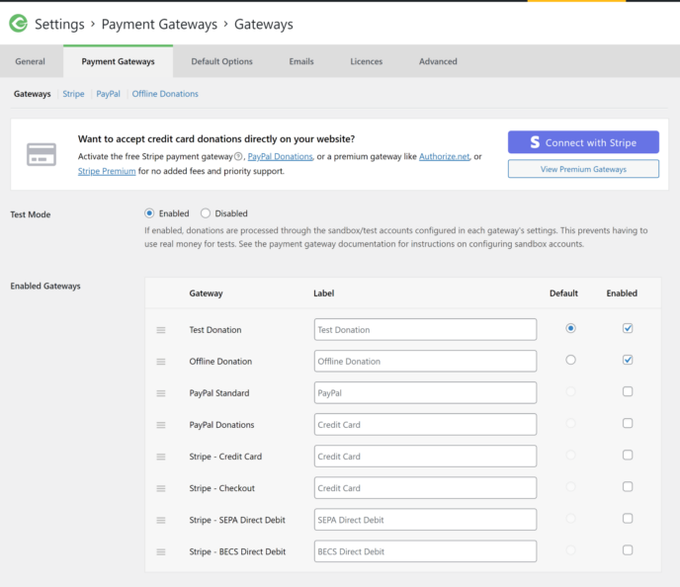Enable Stripe - SEPA Direct Debit gateway
The height and width of the screenshot is (587, 680).
628,518
